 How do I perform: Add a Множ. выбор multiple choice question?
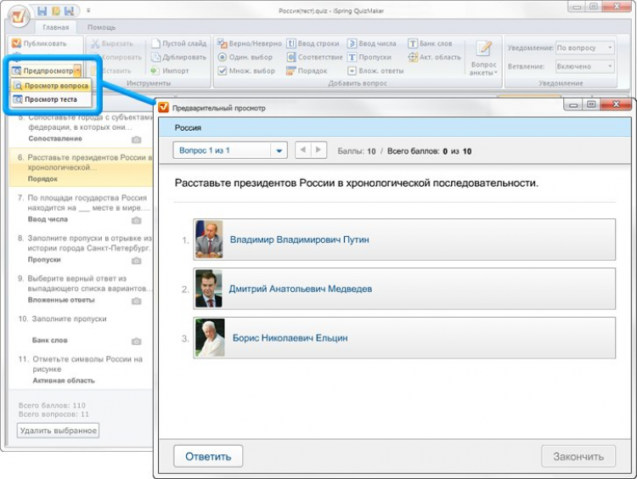[246, 70]
